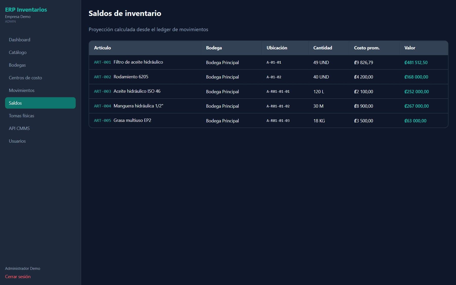456x285 pixels.
Task: Click quantity 18 KG
Action: 319,121
